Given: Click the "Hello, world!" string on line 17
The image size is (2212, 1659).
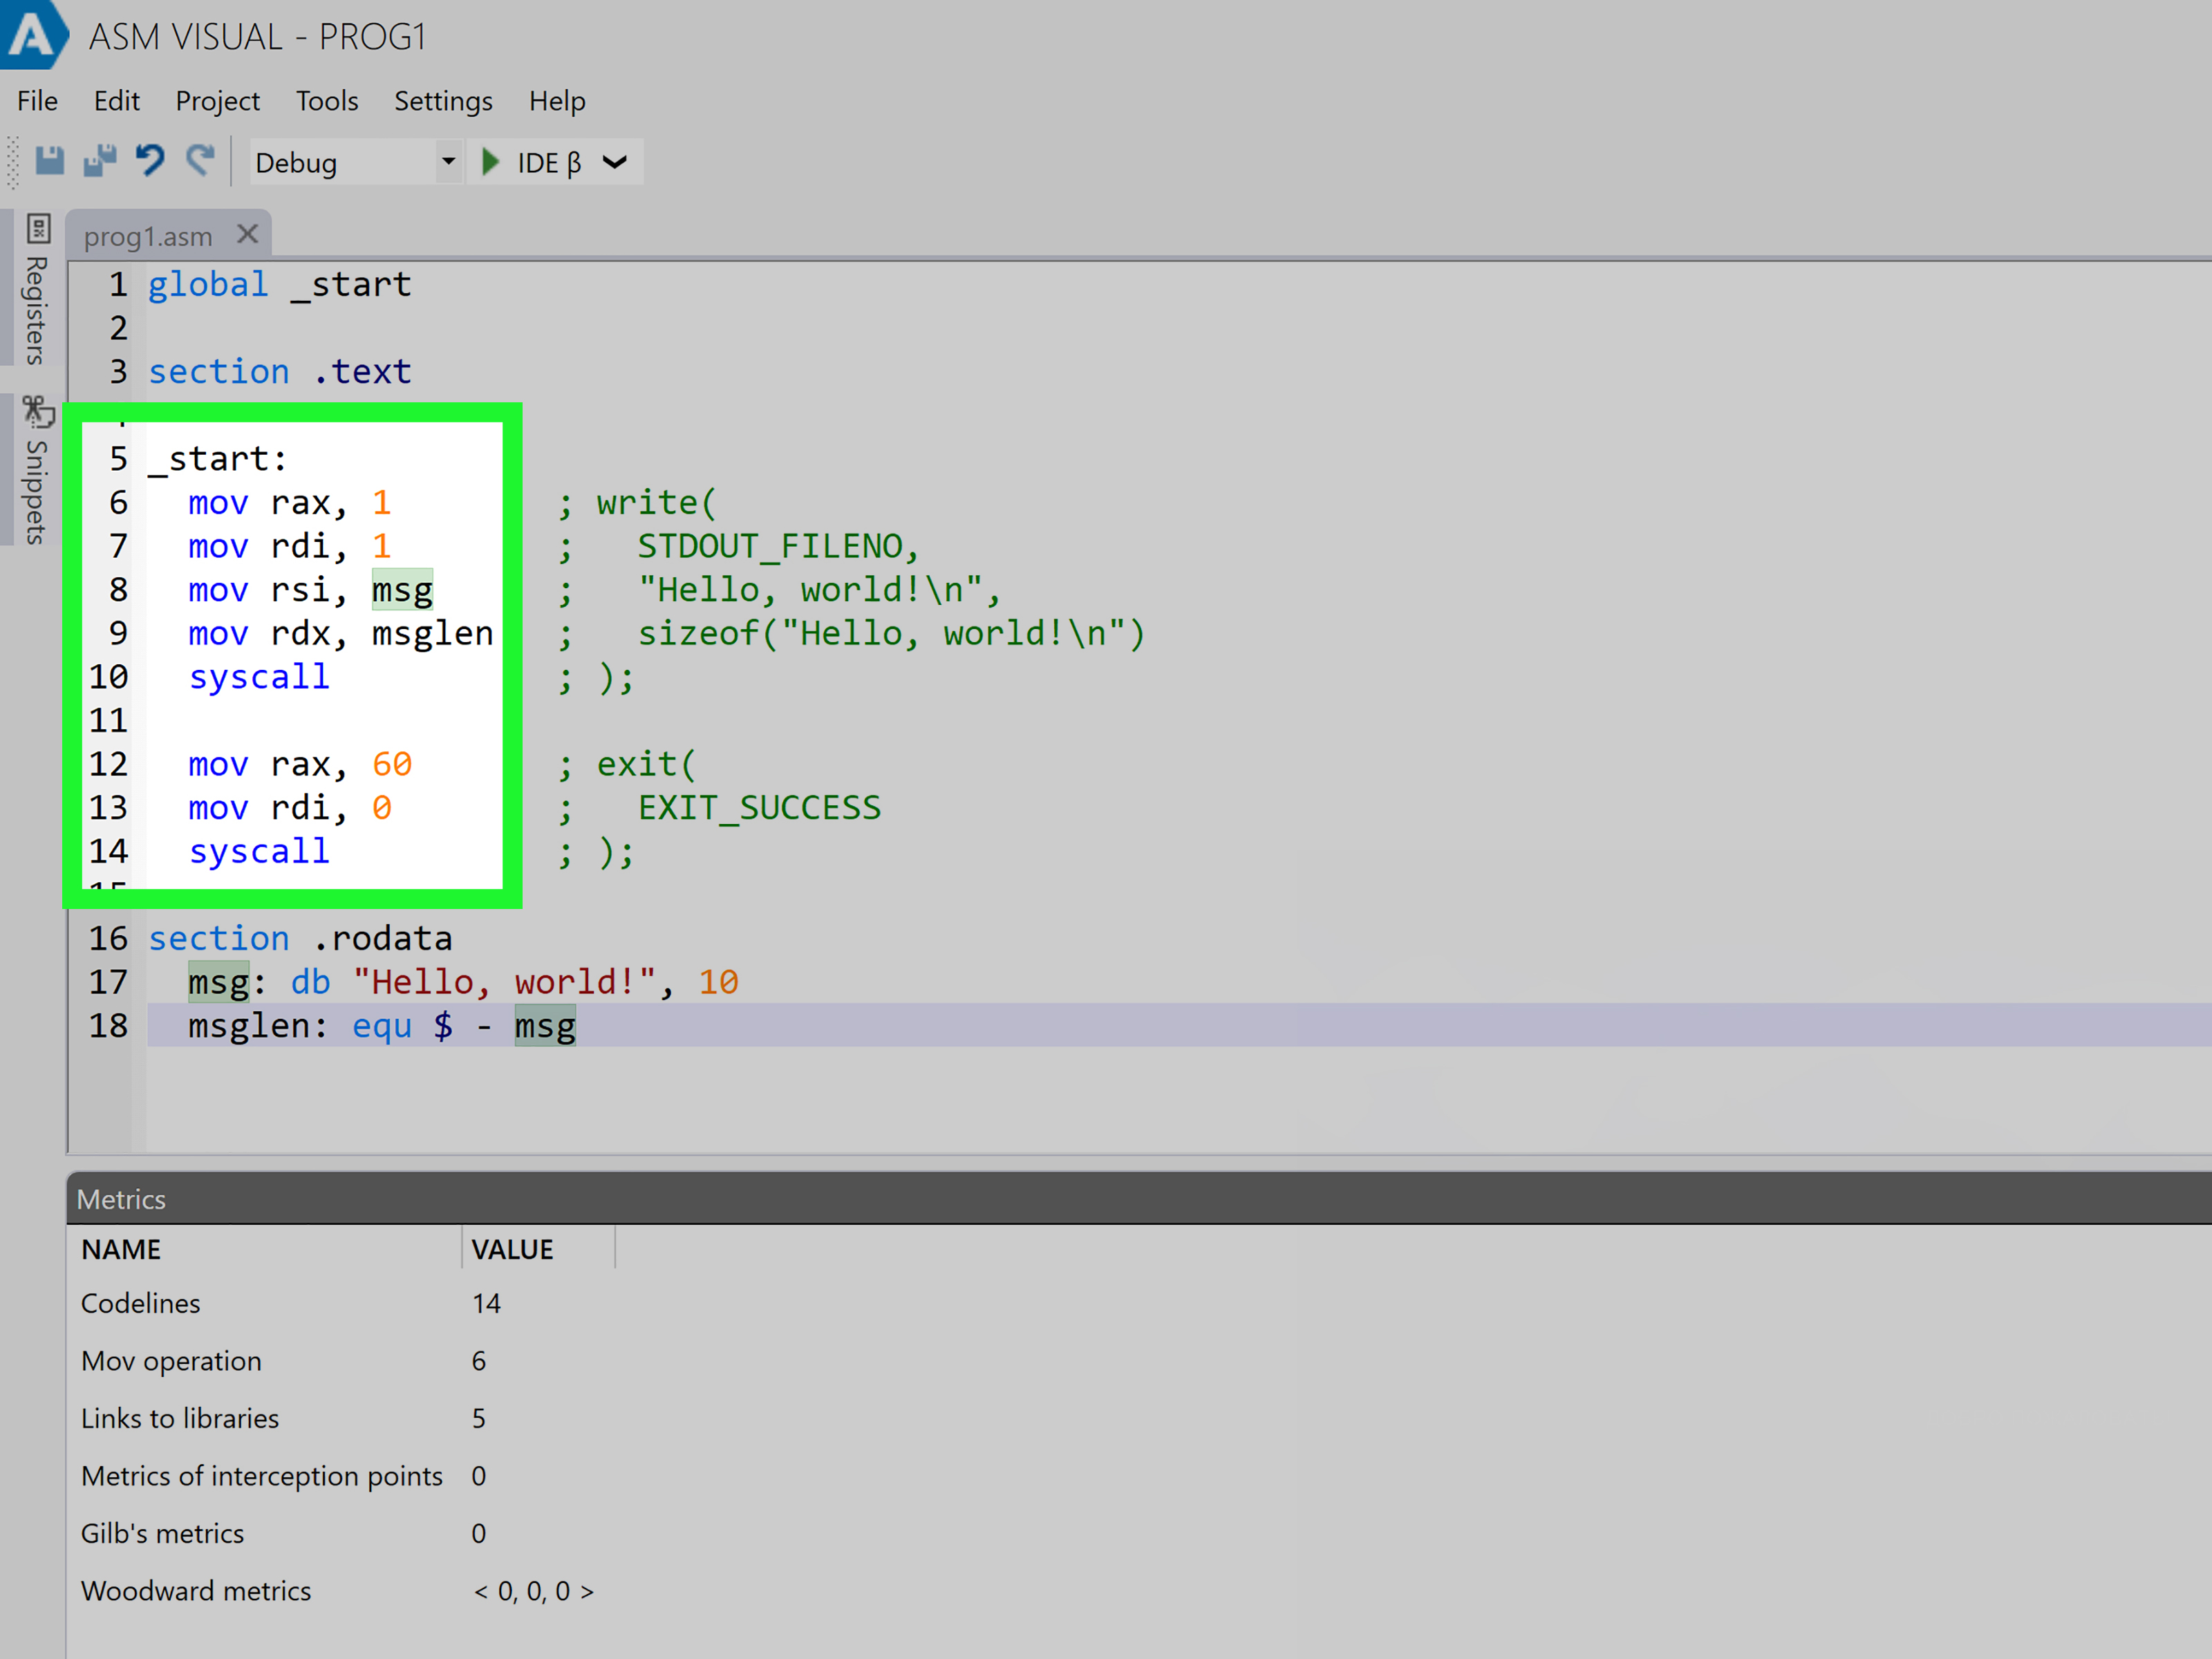Looking at the screenshot, I should click(x=505, y=983).
